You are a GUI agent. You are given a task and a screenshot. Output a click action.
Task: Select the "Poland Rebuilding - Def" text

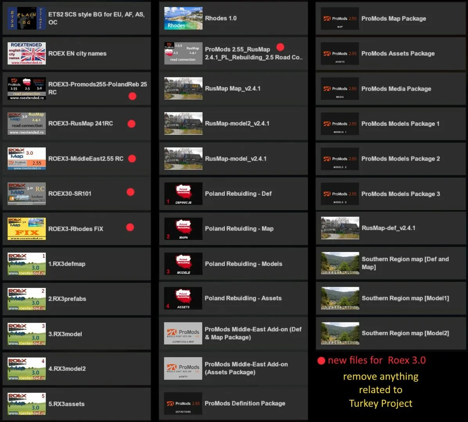[x=238, y=193]
